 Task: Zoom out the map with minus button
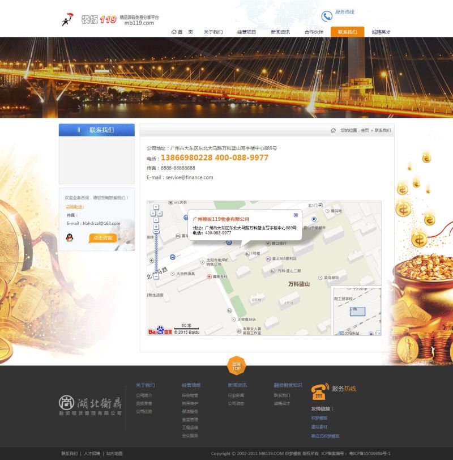pos(156,276)
